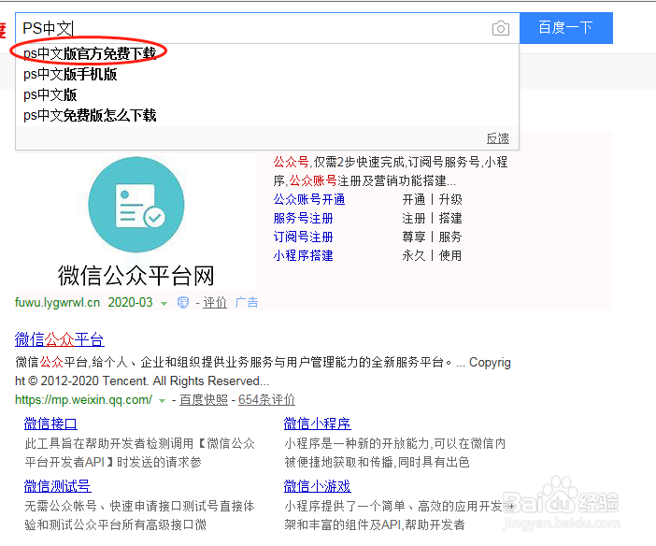Click ad description starting 公众号,仅需2步
The width and height of the screenshot is (656, 546).
pyautogui.click(x=391, y=171)
